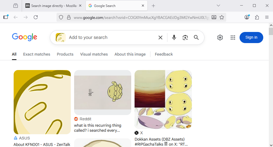Open the Google apps grid
The width and height of the screenshot is (273, 147).
click(x=233, y=38)
